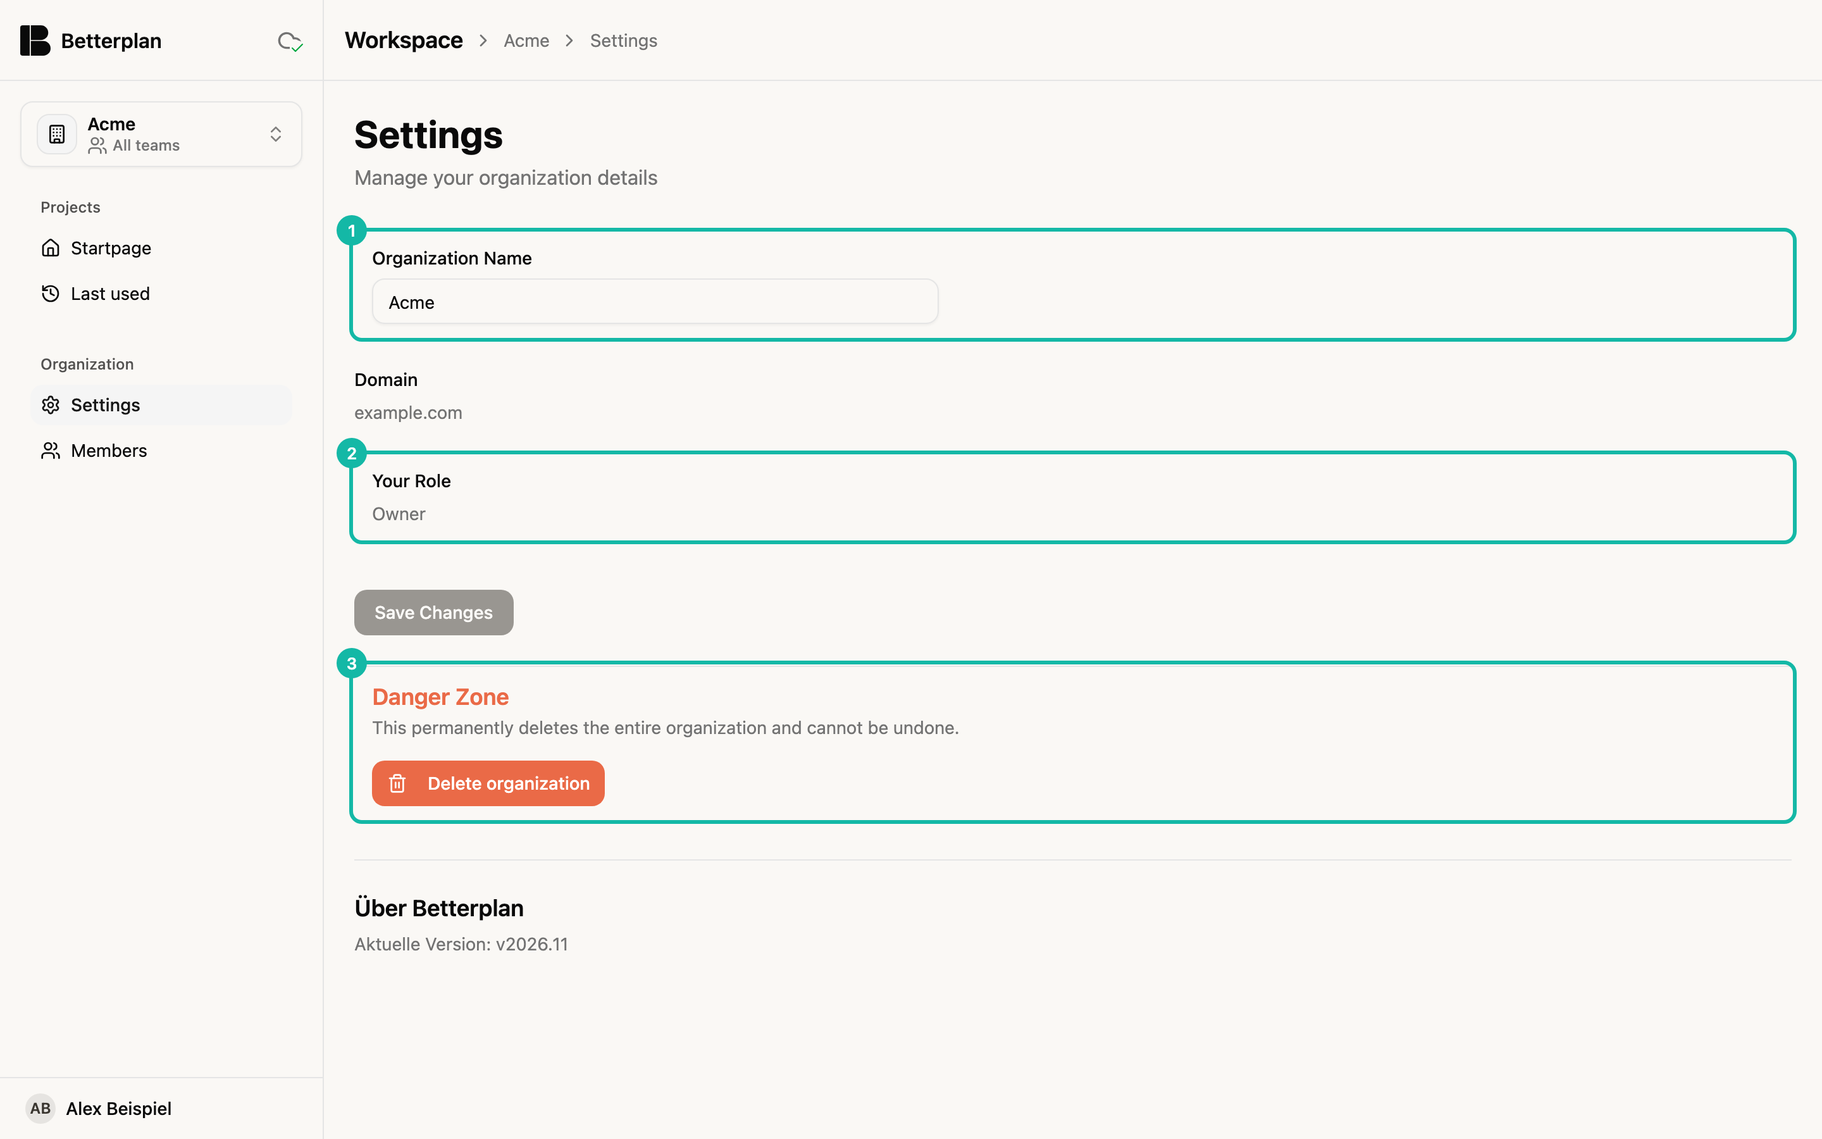Select Settings in Organization section
This screenshot has width=1822, height=1139.
point(161,405)
